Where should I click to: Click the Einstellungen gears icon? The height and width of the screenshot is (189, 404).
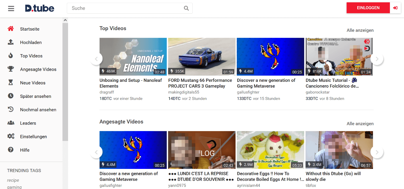click(x=11, y=136)
